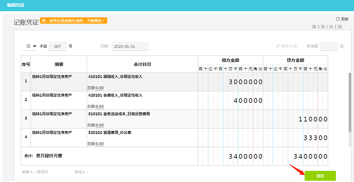
Task: Click the 借方金额 column header
Action: (231, 60)
